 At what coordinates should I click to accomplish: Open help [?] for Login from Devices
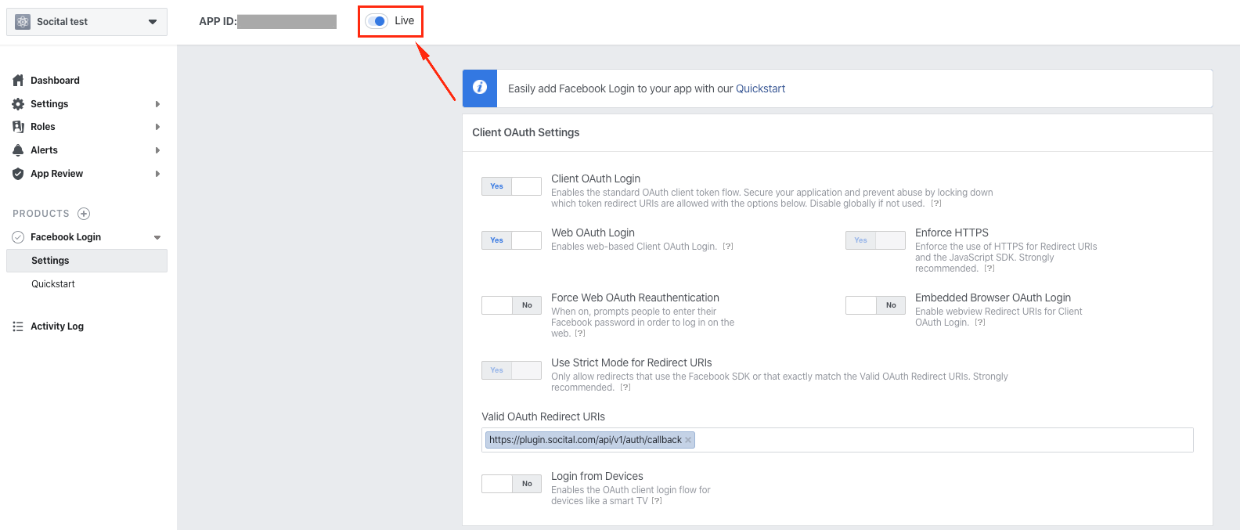(x=657, y=501)
